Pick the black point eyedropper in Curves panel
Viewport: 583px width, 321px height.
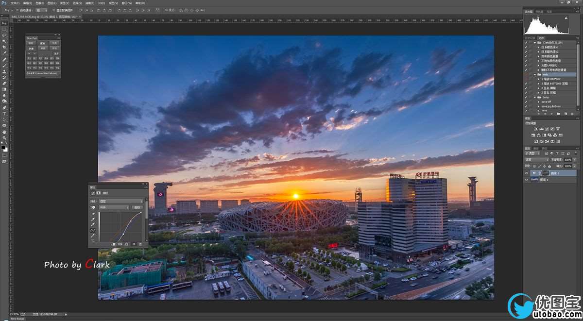pos(92,214)
